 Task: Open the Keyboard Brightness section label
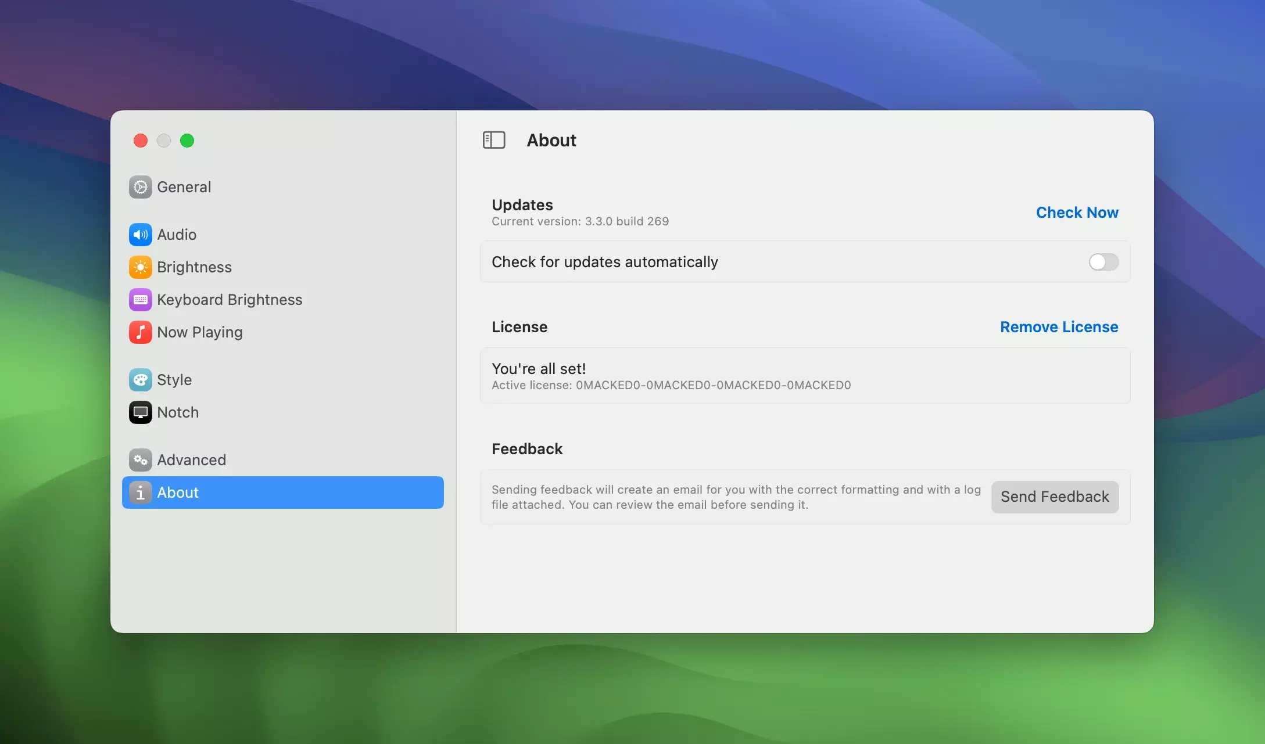click(x=230, y=300)
